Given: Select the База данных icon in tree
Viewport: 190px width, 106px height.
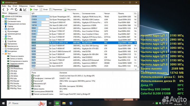Looking at the screenshot, I should point(6,51).
